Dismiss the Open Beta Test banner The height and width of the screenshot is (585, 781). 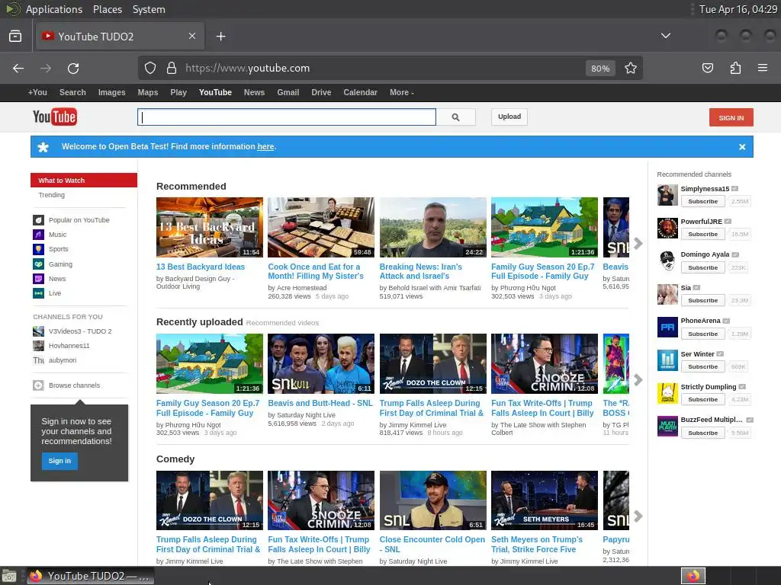742,147
